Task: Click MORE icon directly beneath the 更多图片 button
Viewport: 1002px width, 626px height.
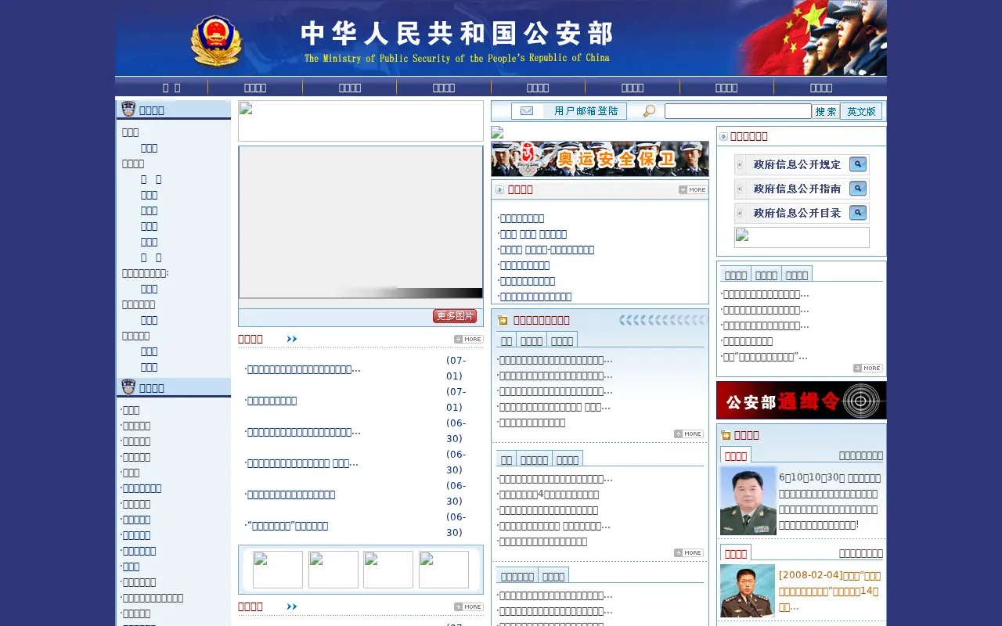Action: pos(469,339)
